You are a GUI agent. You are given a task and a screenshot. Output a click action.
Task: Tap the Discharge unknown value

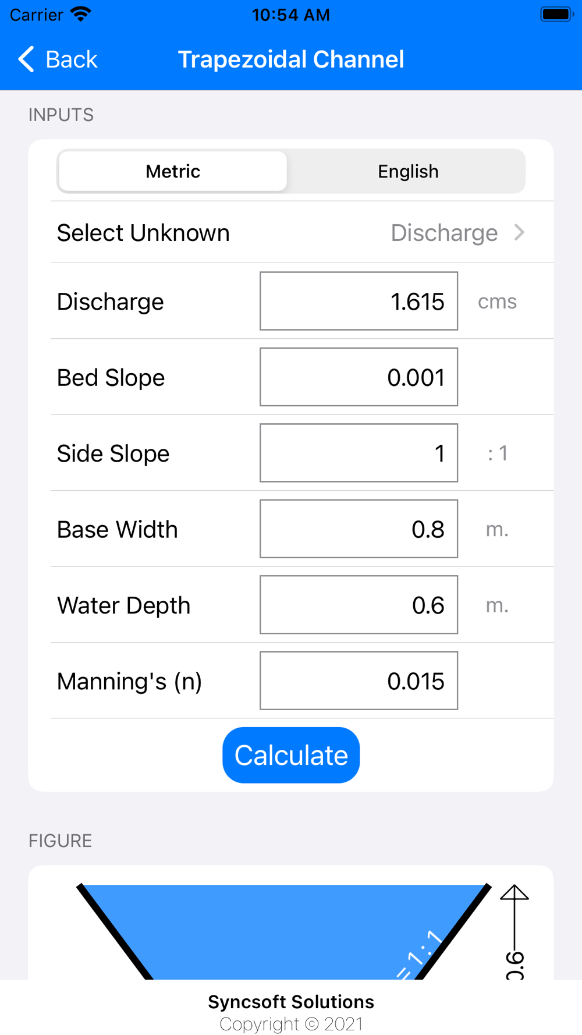[x=444, y=233]
